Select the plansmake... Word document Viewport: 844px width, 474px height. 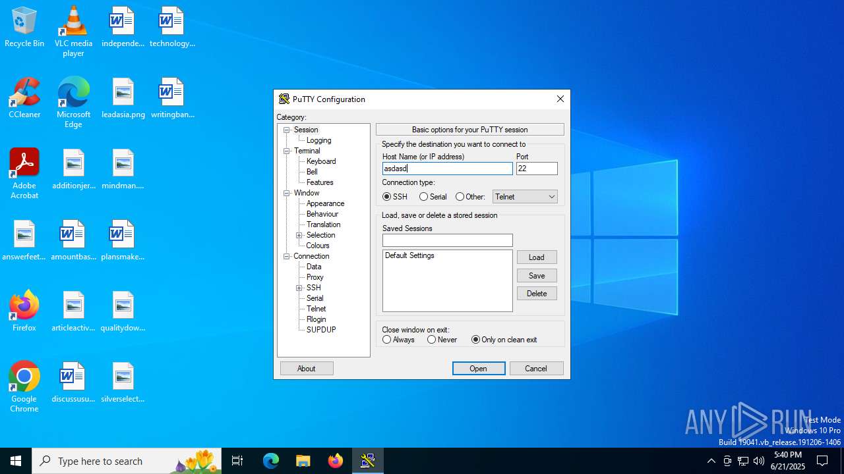pyautogui.click(x=123, y=240)
